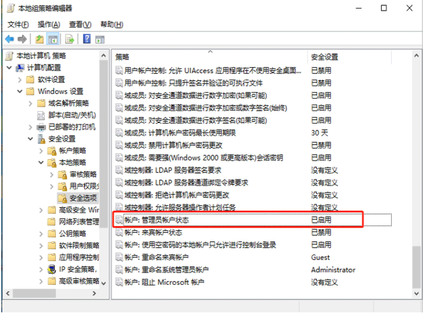The height and width of the screenshot is (313, 424).
Task: Select the 安全选项 tree item
Action: (x=83, y=198)
